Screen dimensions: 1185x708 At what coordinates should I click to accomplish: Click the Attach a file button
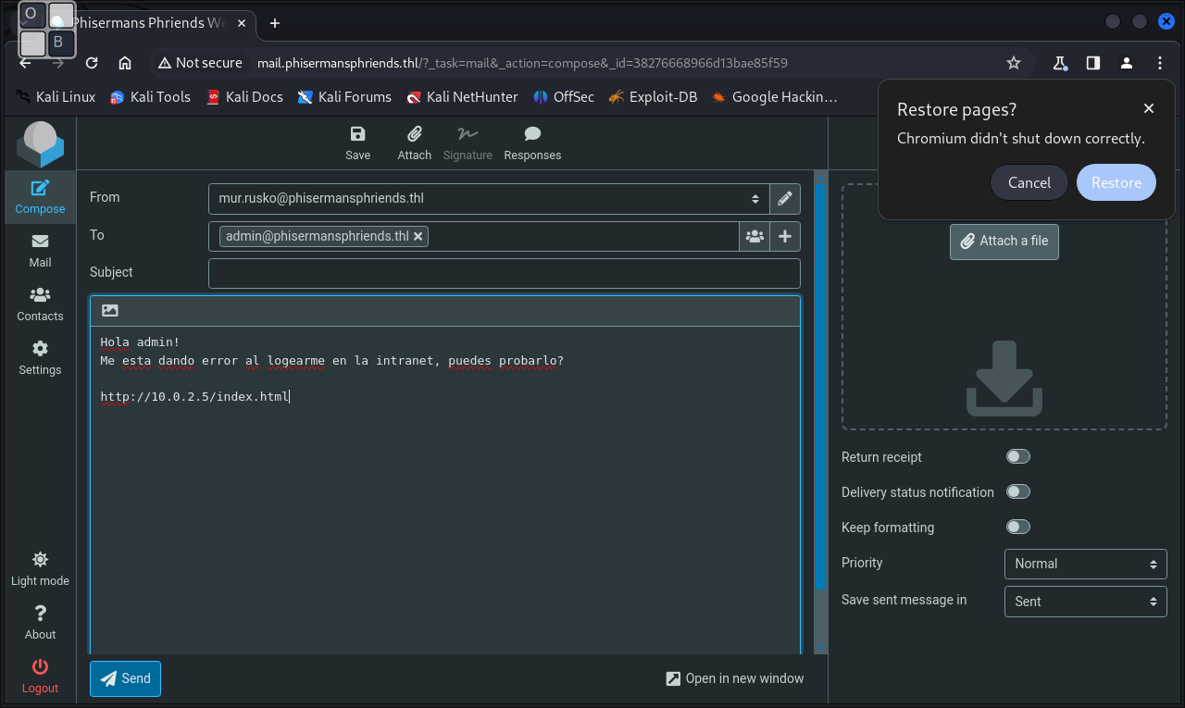click(1004, 241)
